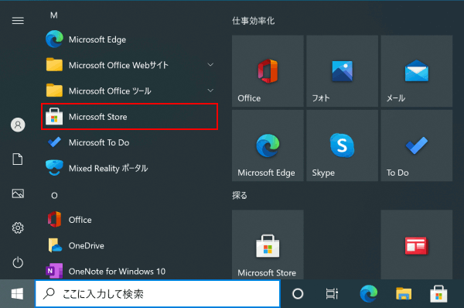Open Cortana circle on the taskbar
The height and width of the screenshot is (308, 464).
298,294
